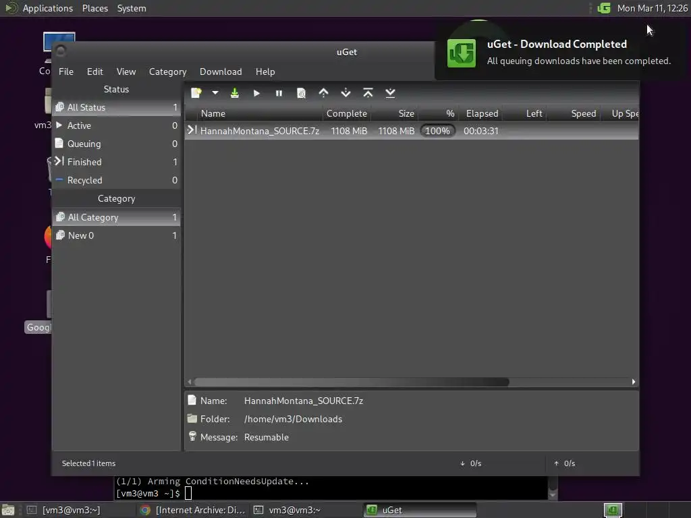Click the Move to Bottom icon
The height and width of the screenshot is (518, 691).
point(390,93)
